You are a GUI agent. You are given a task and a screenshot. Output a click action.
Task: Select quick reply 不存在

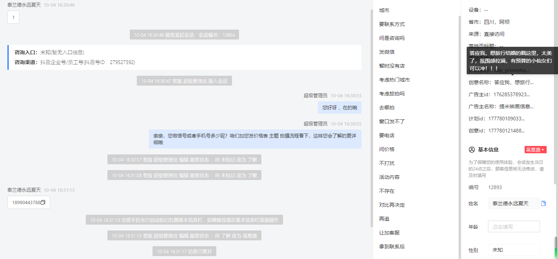click(x=387, y=191)
